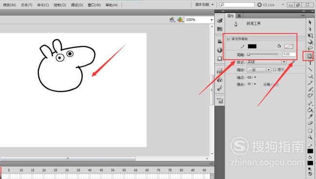Open the 窗口(W) menu
Viewport: 316px width, 179px height.
[x=94, y=5]
